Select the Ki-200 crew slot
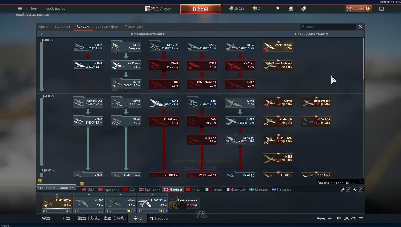 point(89,202)
